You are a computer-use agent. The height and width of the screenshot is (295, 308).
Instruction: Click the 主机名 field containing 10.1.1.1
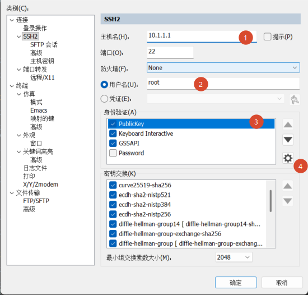[x=202, y=36]
